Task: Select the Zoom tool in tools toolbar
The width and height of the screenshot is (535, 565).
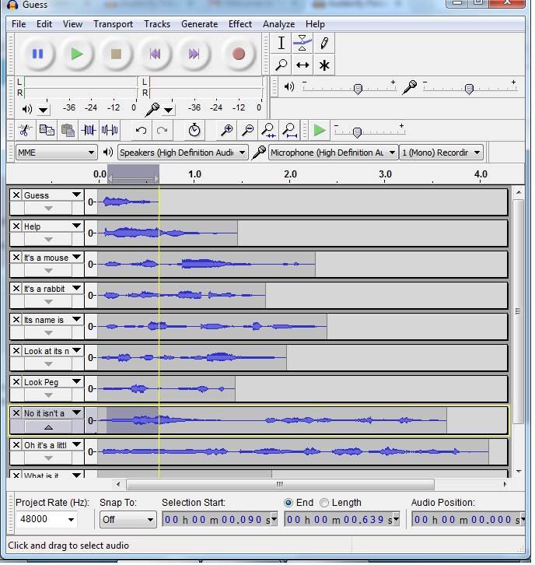Action: [281, 65]
